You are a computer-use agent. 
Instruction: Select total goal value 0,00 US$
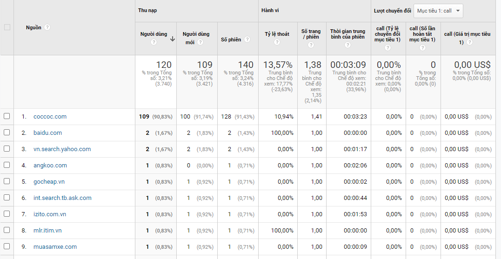click(x=472, y=65)
